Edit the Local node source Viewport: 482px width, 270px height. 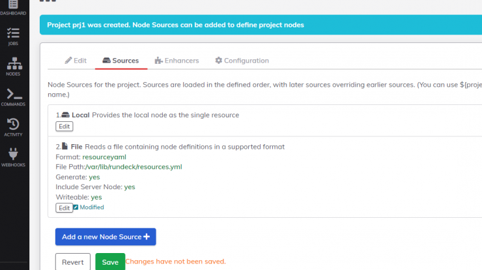pyautogui.click(x=64, y=127)
